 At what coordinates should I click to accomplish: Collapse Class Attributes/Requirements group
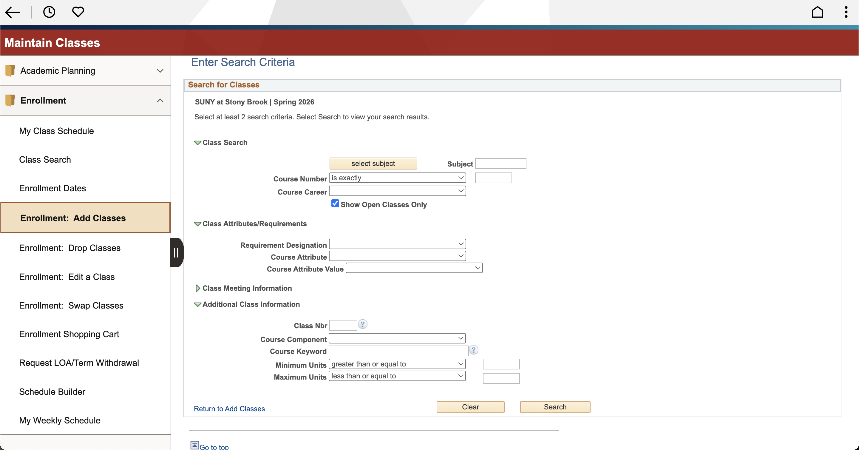click(197, 224)
